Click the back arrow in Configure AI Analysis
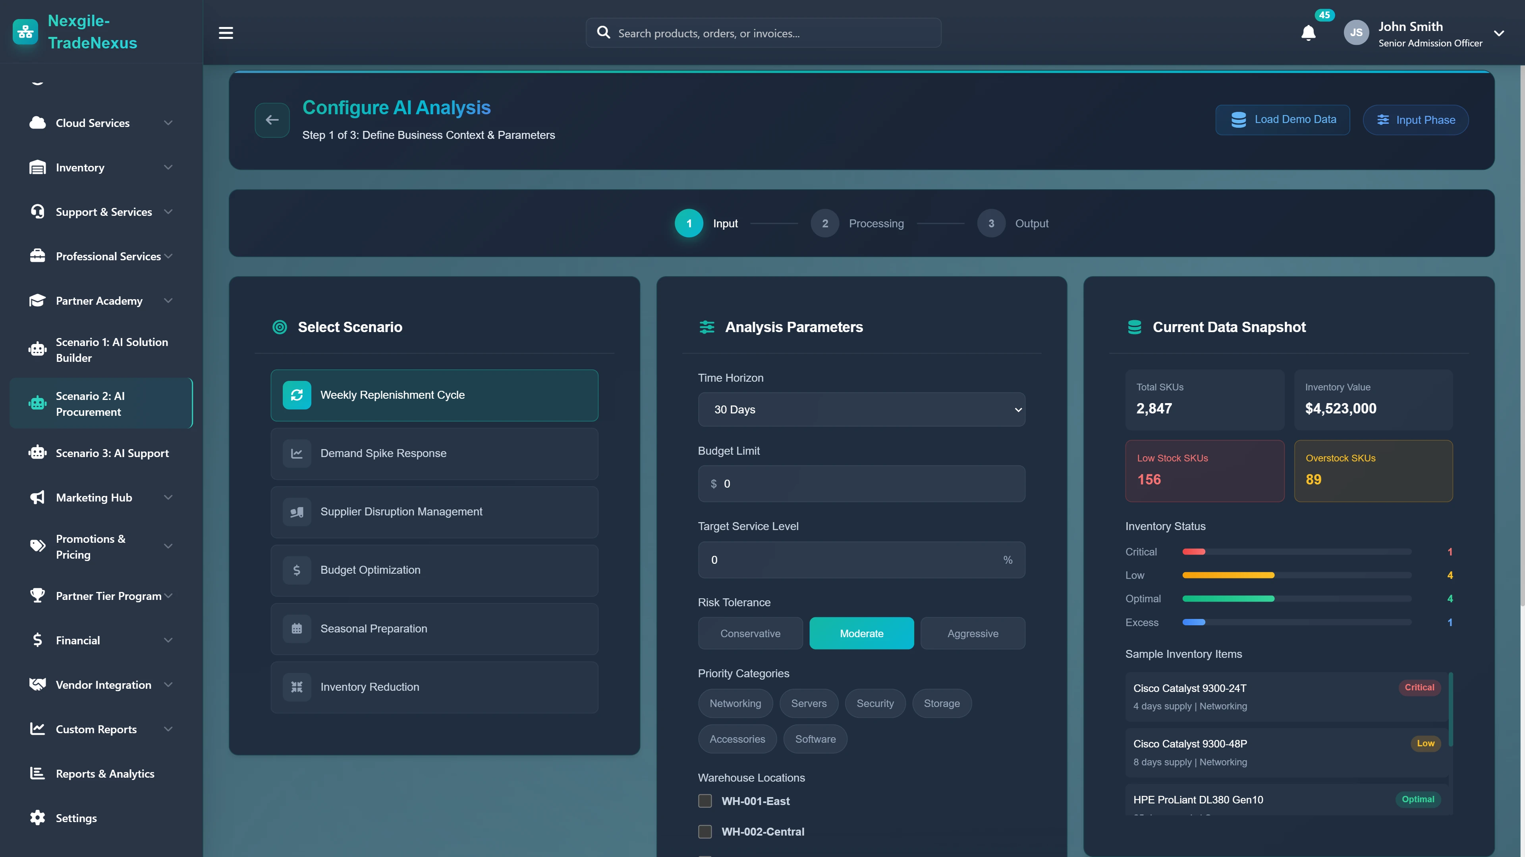The height and width of the screenshot is (857, 1525). point(272,120)
